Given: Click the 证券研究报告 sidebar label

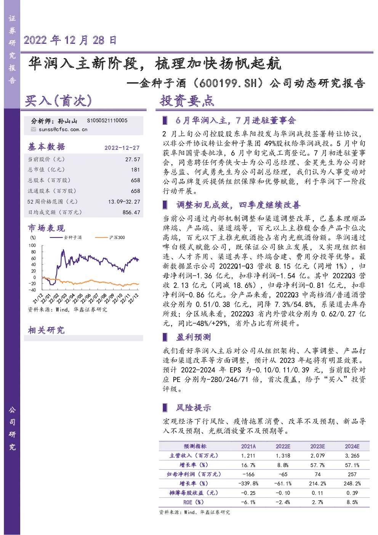Looking at the screenshot, I should [12, 49].
